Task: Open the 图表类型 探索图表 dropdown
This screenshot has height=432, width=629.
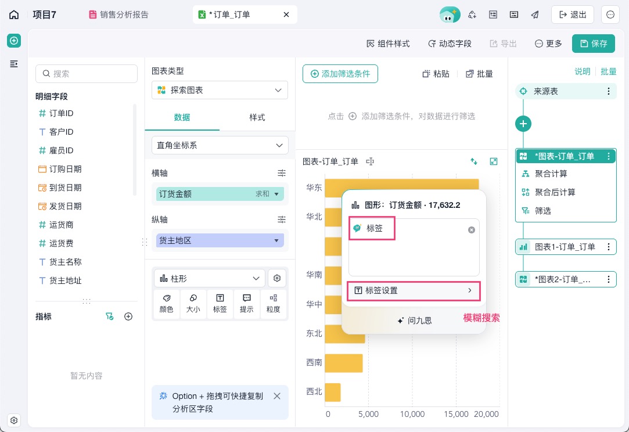Action: (x=220, y=90)
